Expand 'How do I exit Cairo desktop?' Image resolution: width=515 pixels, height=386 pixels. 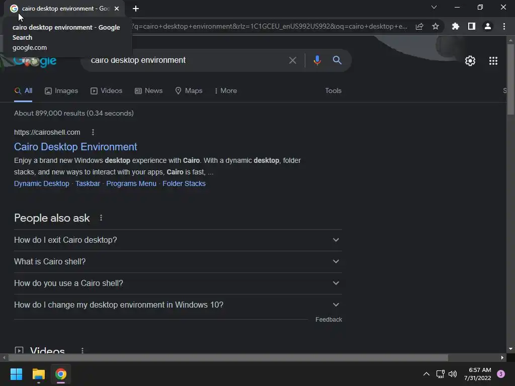[178, 240]
